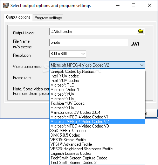Screen dimensions: 158x165
Task: Minimize the settings dialog window
Action: (x=118, y=5)
